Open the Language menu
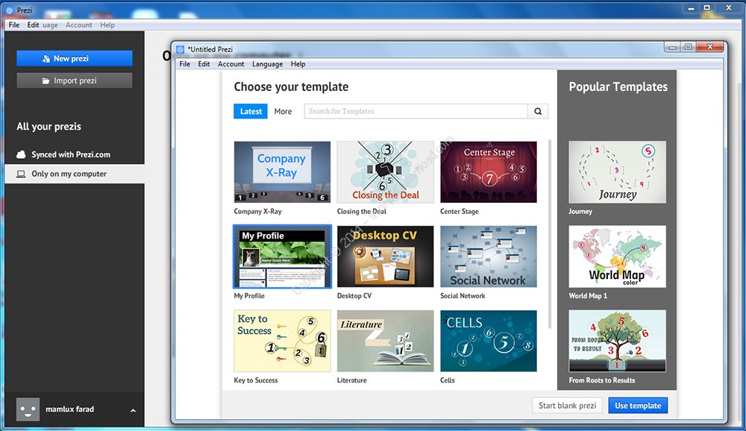 [x=267, y=63]
